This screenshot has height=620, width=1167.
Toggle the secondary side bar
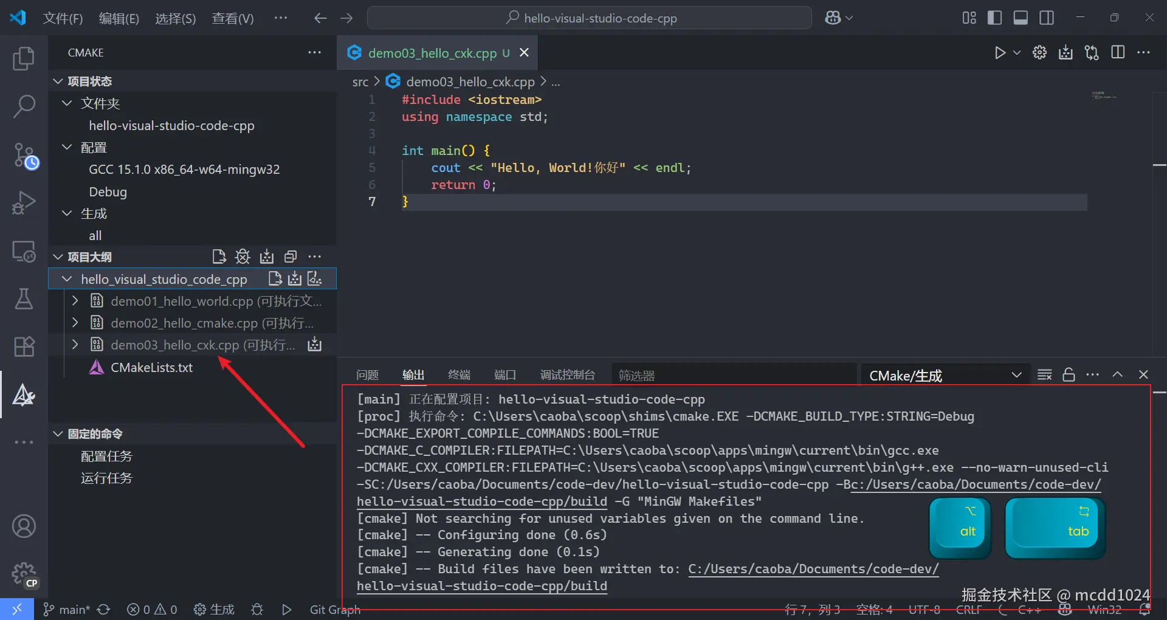coord(1047,18)
